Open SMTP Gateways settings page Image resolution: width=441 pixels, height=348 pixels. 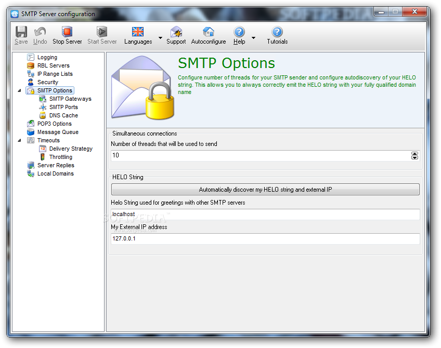point(70,99)
